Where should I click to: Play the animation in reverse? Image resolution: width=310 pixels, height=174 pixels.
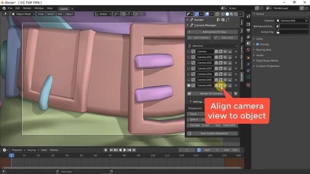pyautogui.click(x=120, y=150)
